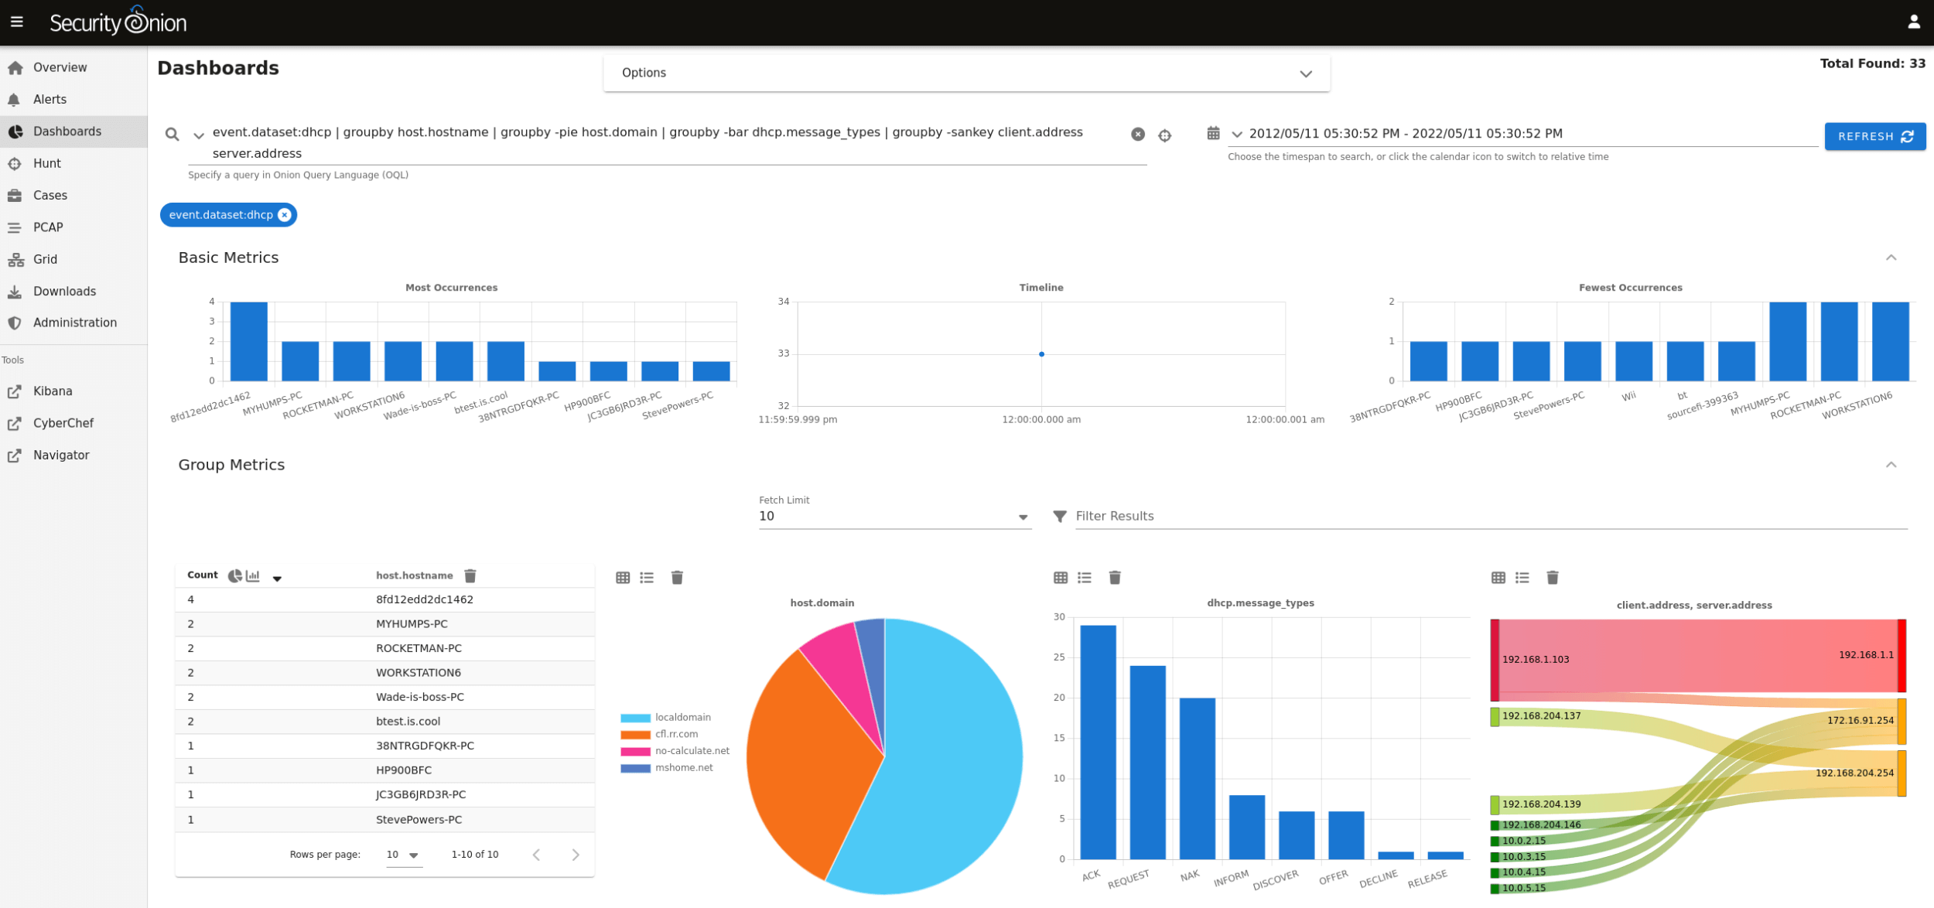Image resolution: width=1934 pixels, height=908 pixels.
Task: Click Administration menu item
Action: point(75,322)
